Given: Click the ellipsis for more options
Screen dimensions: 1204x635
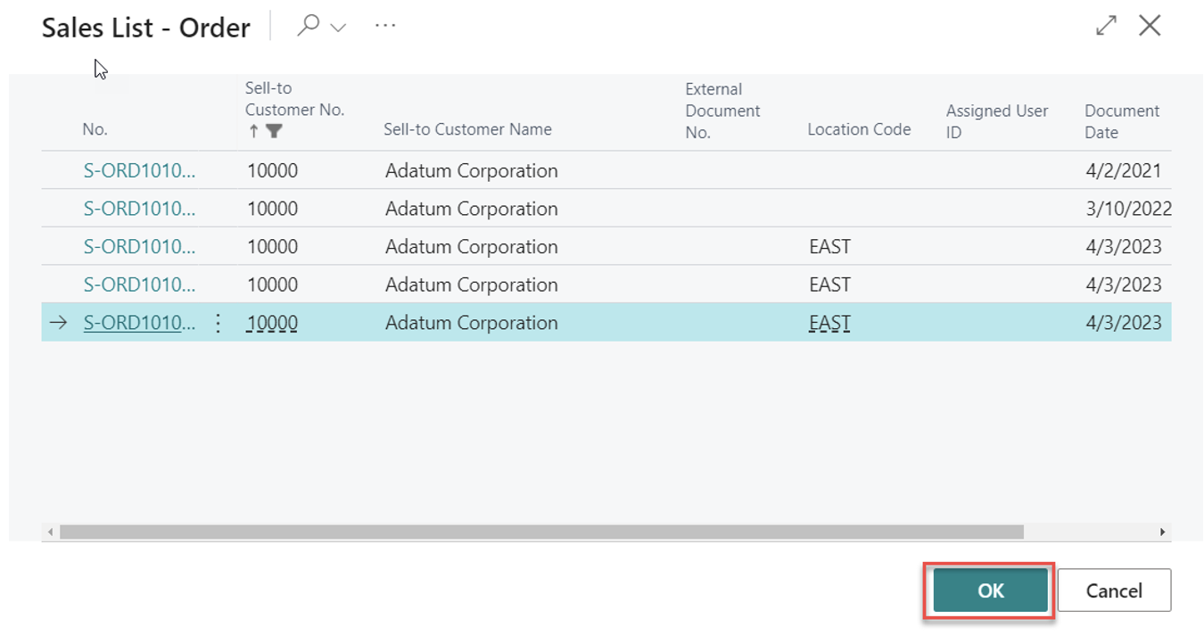Looking at the screenshot, I should (x=385, y=25).
